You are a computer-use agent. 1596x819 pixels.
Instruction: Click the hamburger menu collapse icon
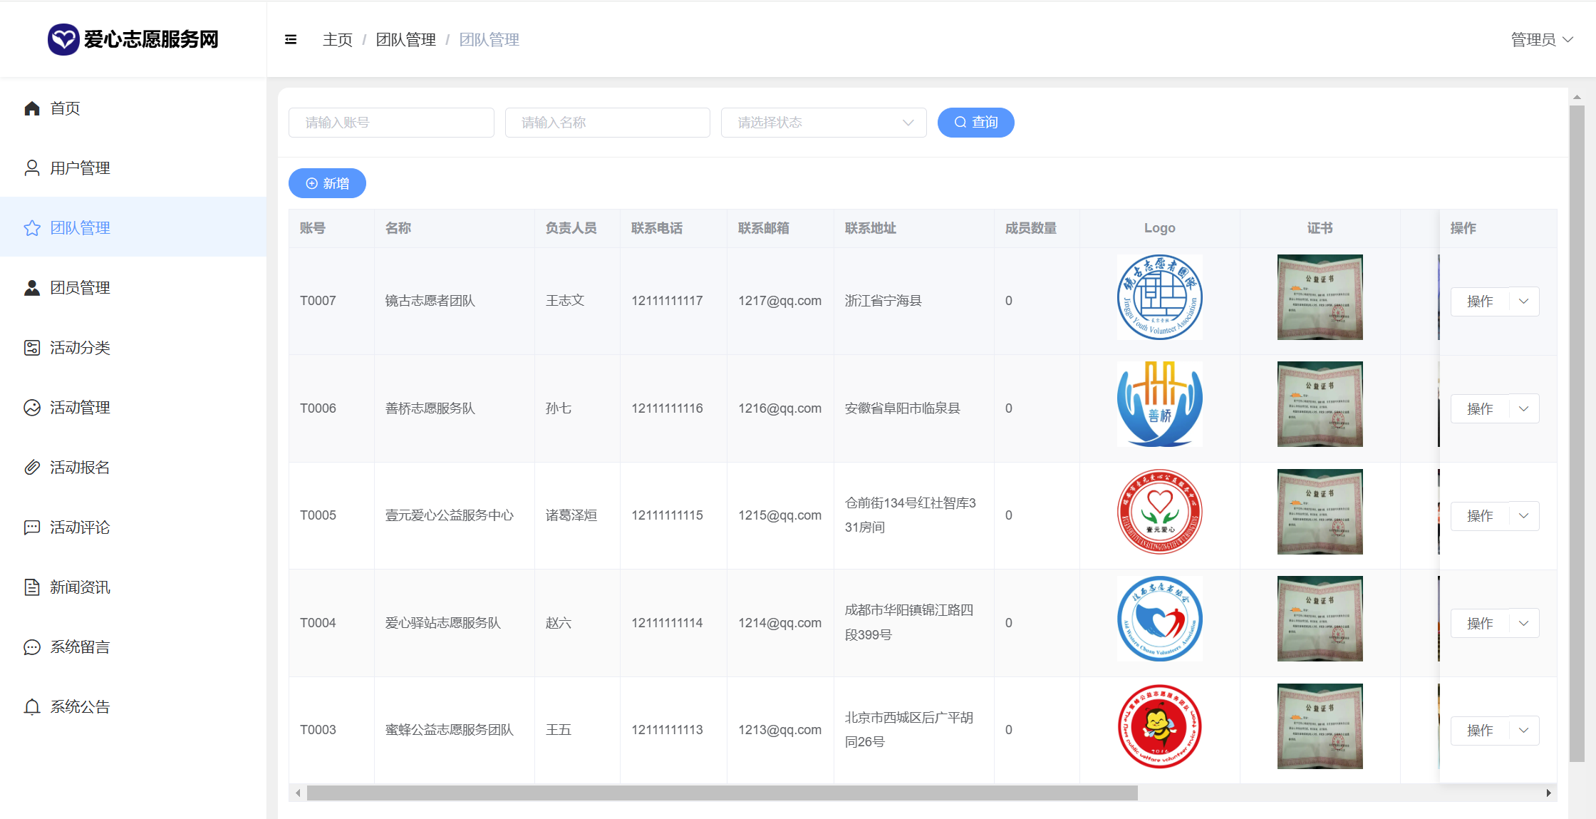coord(291,40)
